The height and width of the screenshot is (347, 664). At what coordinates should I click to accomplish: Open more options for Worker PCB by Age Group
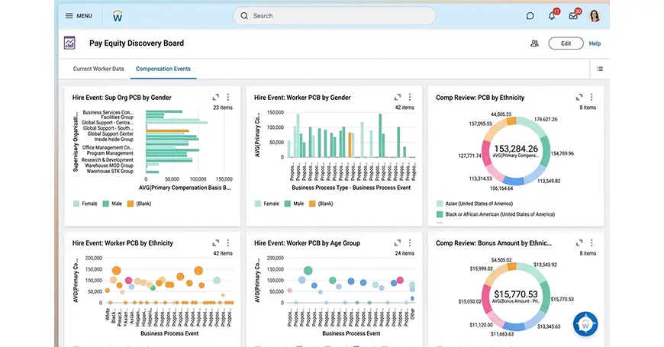pos(410,243)
